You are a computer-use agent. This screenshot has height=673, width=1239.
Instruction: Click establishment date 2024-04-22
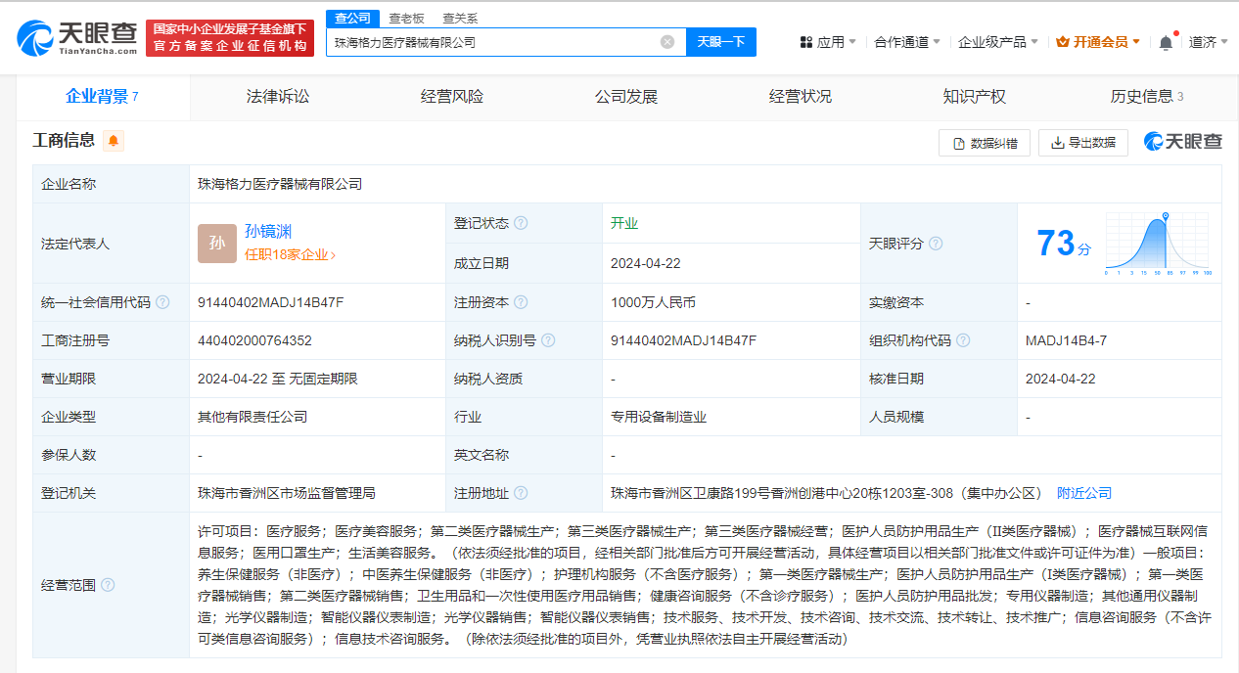[x=646, y=263]
